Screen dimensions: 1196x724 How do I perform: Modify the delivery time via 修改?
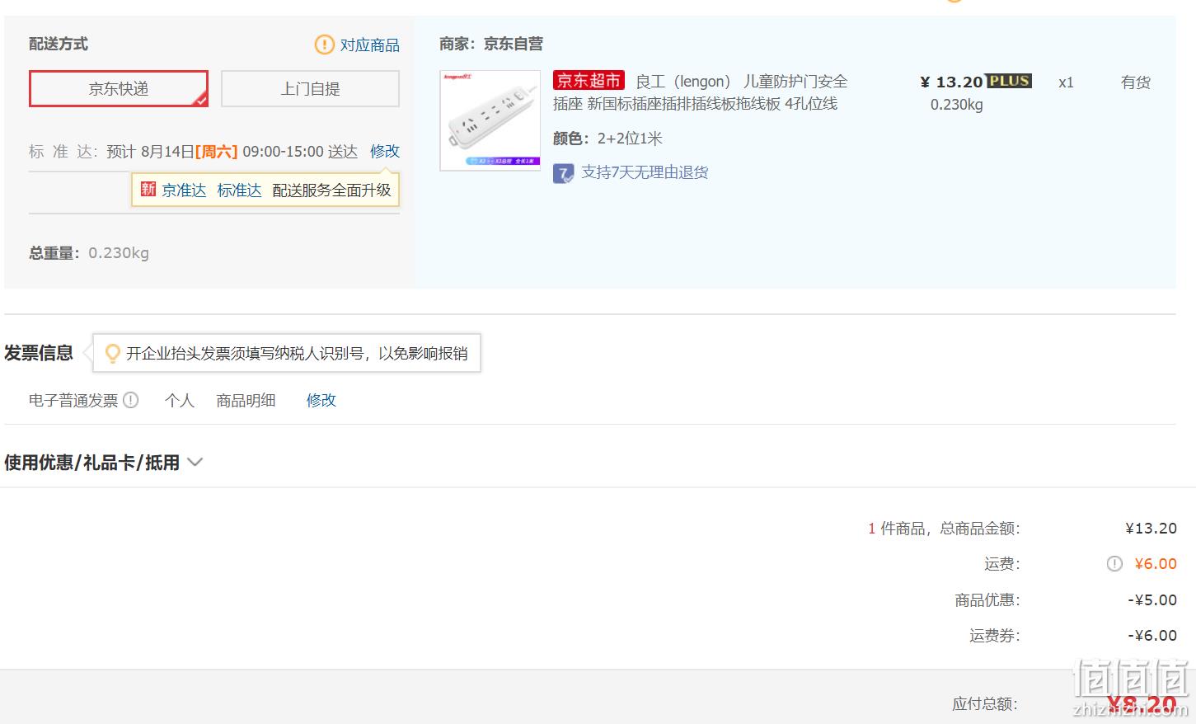click(x=385, y=151)
